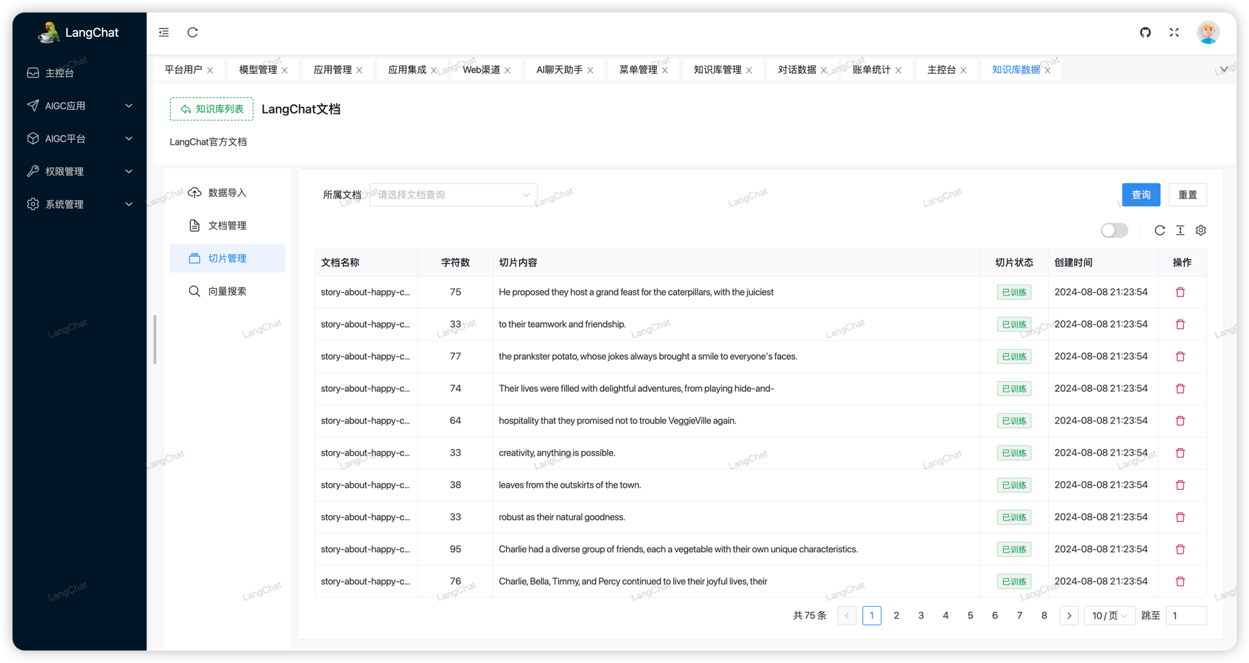1249x663 pixels.
Task: Open the 所属文档 document select dropdown
Action: [453, 195]
